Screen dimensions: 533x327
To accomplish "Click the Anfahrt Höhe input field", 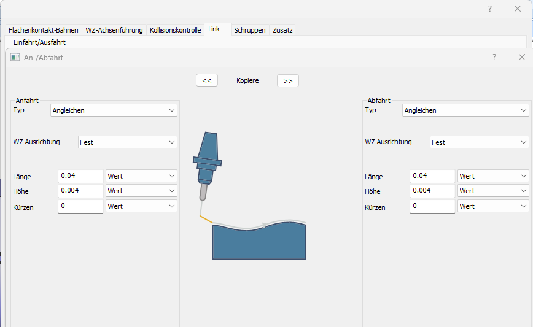I will 80,191.
